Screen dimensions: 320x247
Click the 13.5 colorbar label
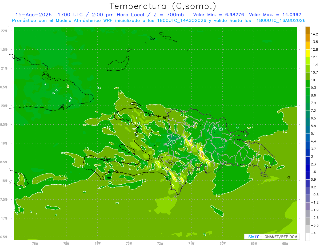click(x=315, y=42)
